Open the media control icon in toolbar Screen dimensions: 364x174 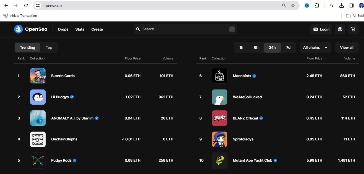(x=332, y=6)
